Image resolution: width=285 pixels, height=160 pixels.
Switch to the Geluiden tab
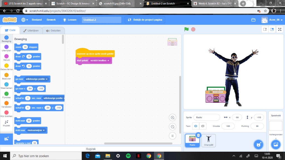[x=53, y=31]
